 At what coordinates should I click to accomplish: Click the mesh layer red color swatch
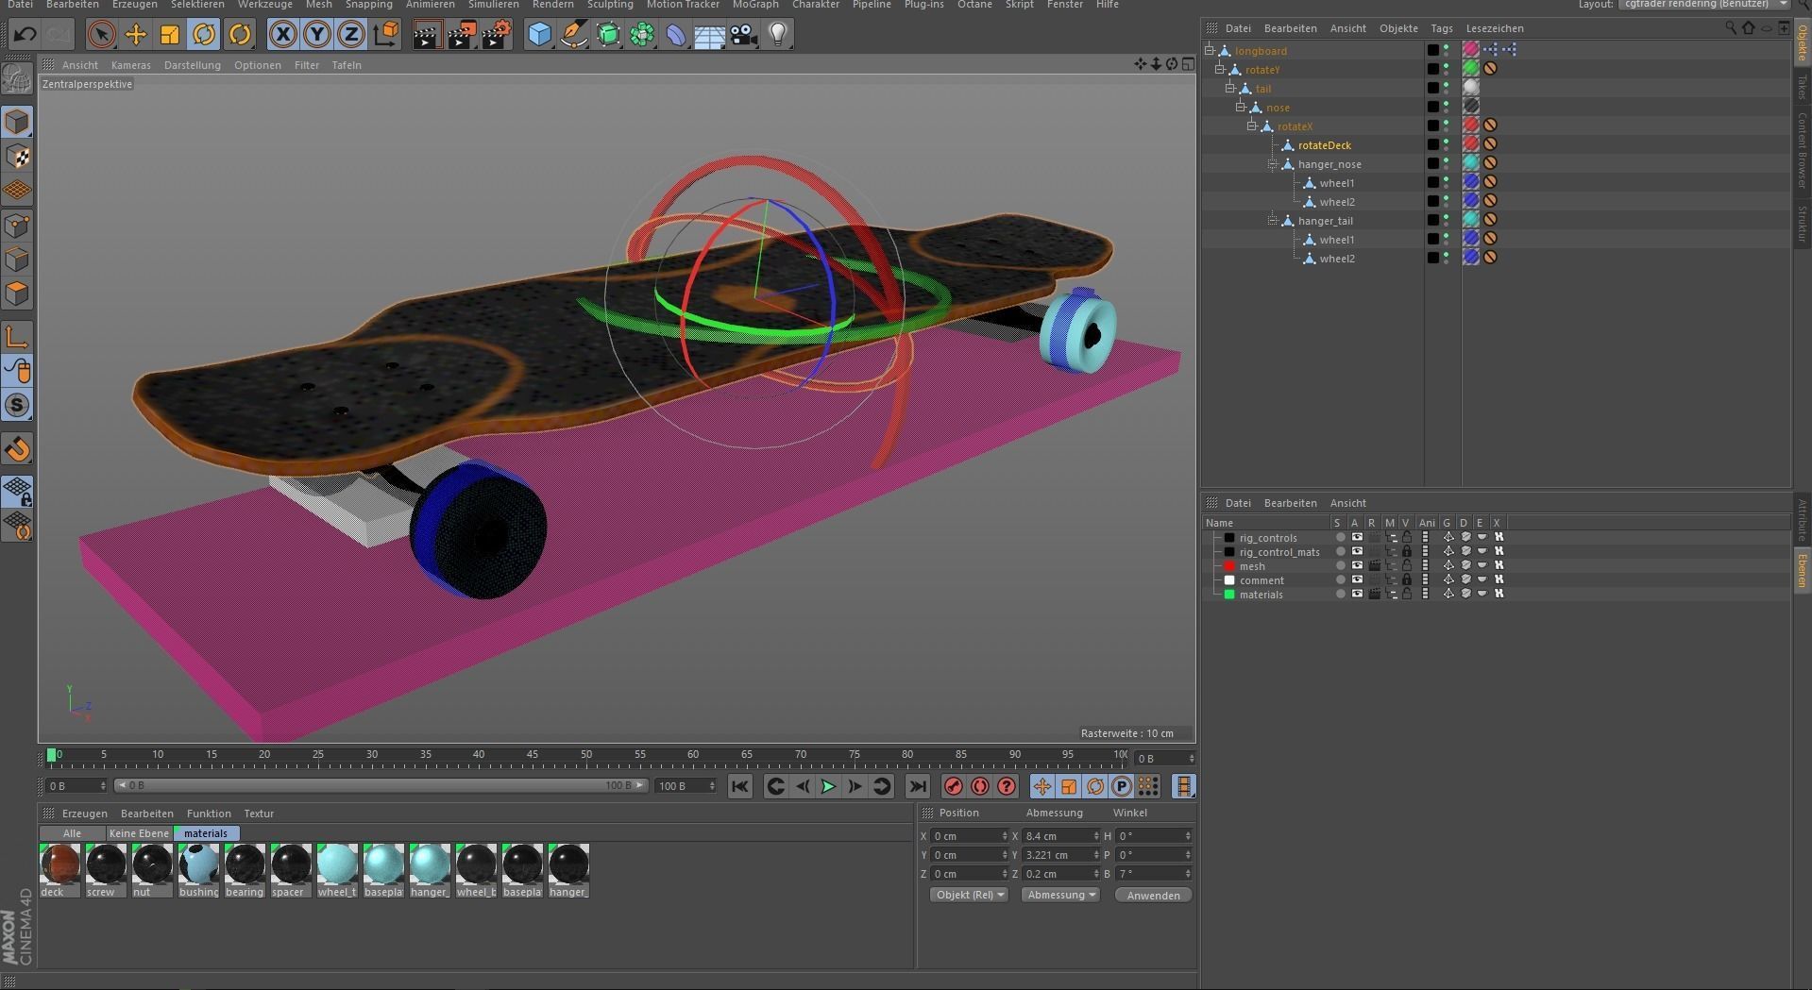[1229, 566]
